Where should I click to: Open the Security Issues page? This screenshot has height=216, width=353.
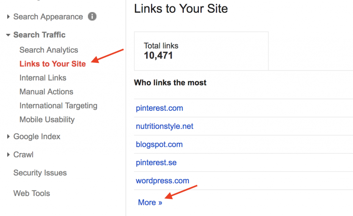pos(40,173)
